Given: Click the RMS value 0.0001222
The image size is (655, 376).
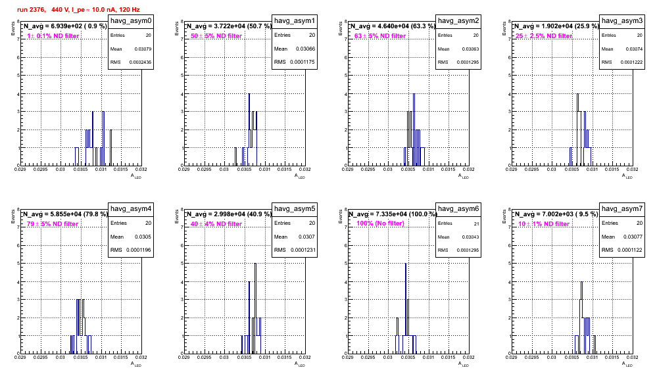Looking at the screenshot, I should (631, 62).
